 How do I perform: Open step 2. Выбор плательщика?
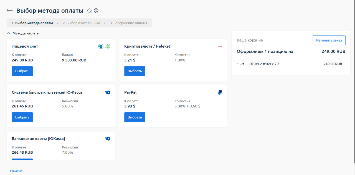pos(81,23)
